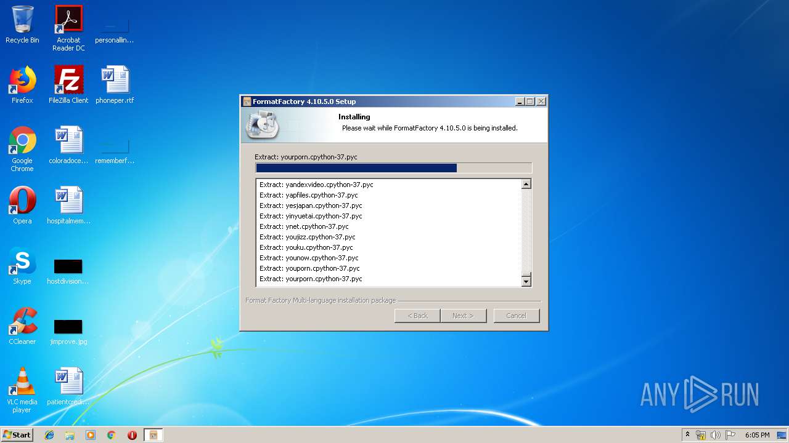The height and width of the screenshot is (443, 789).
Task: Launch Acrobat Reader DC shortcut
Action: click(x=68, y=28)
